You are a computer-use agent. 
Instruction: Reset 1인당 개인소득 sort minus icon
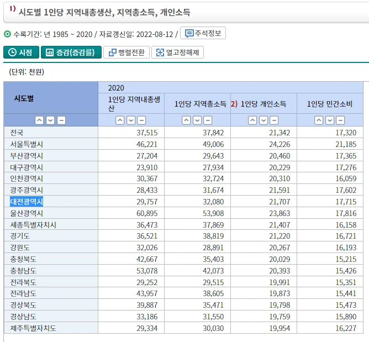click(x=274, y=120)
